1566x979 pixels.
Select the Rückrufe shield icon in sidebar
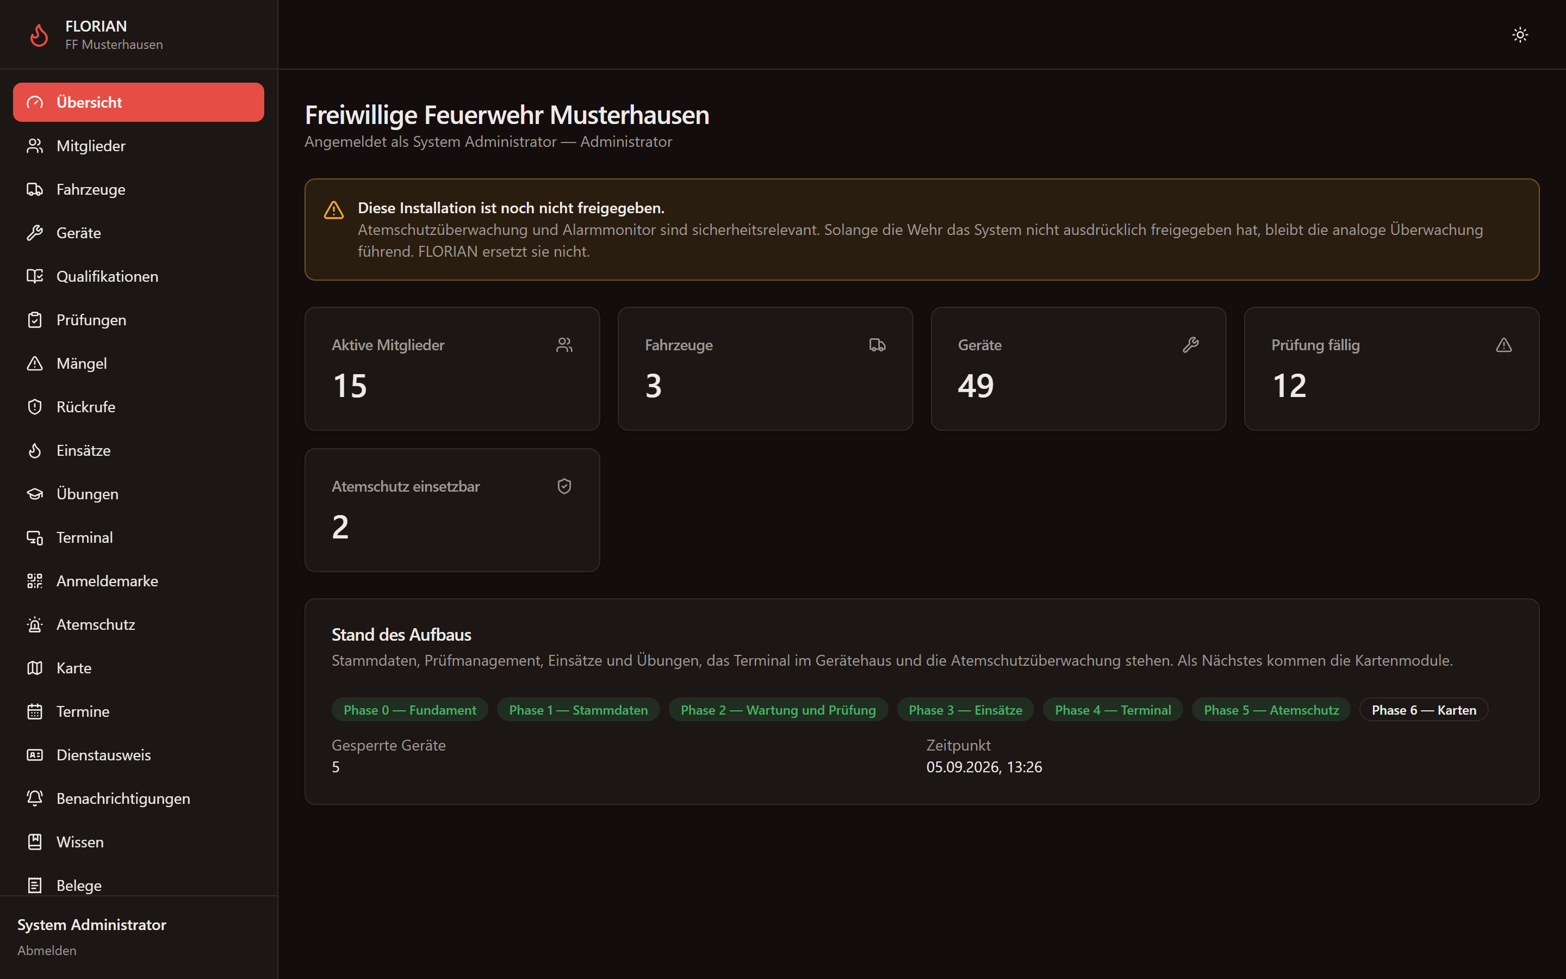[x=35, y=407]
